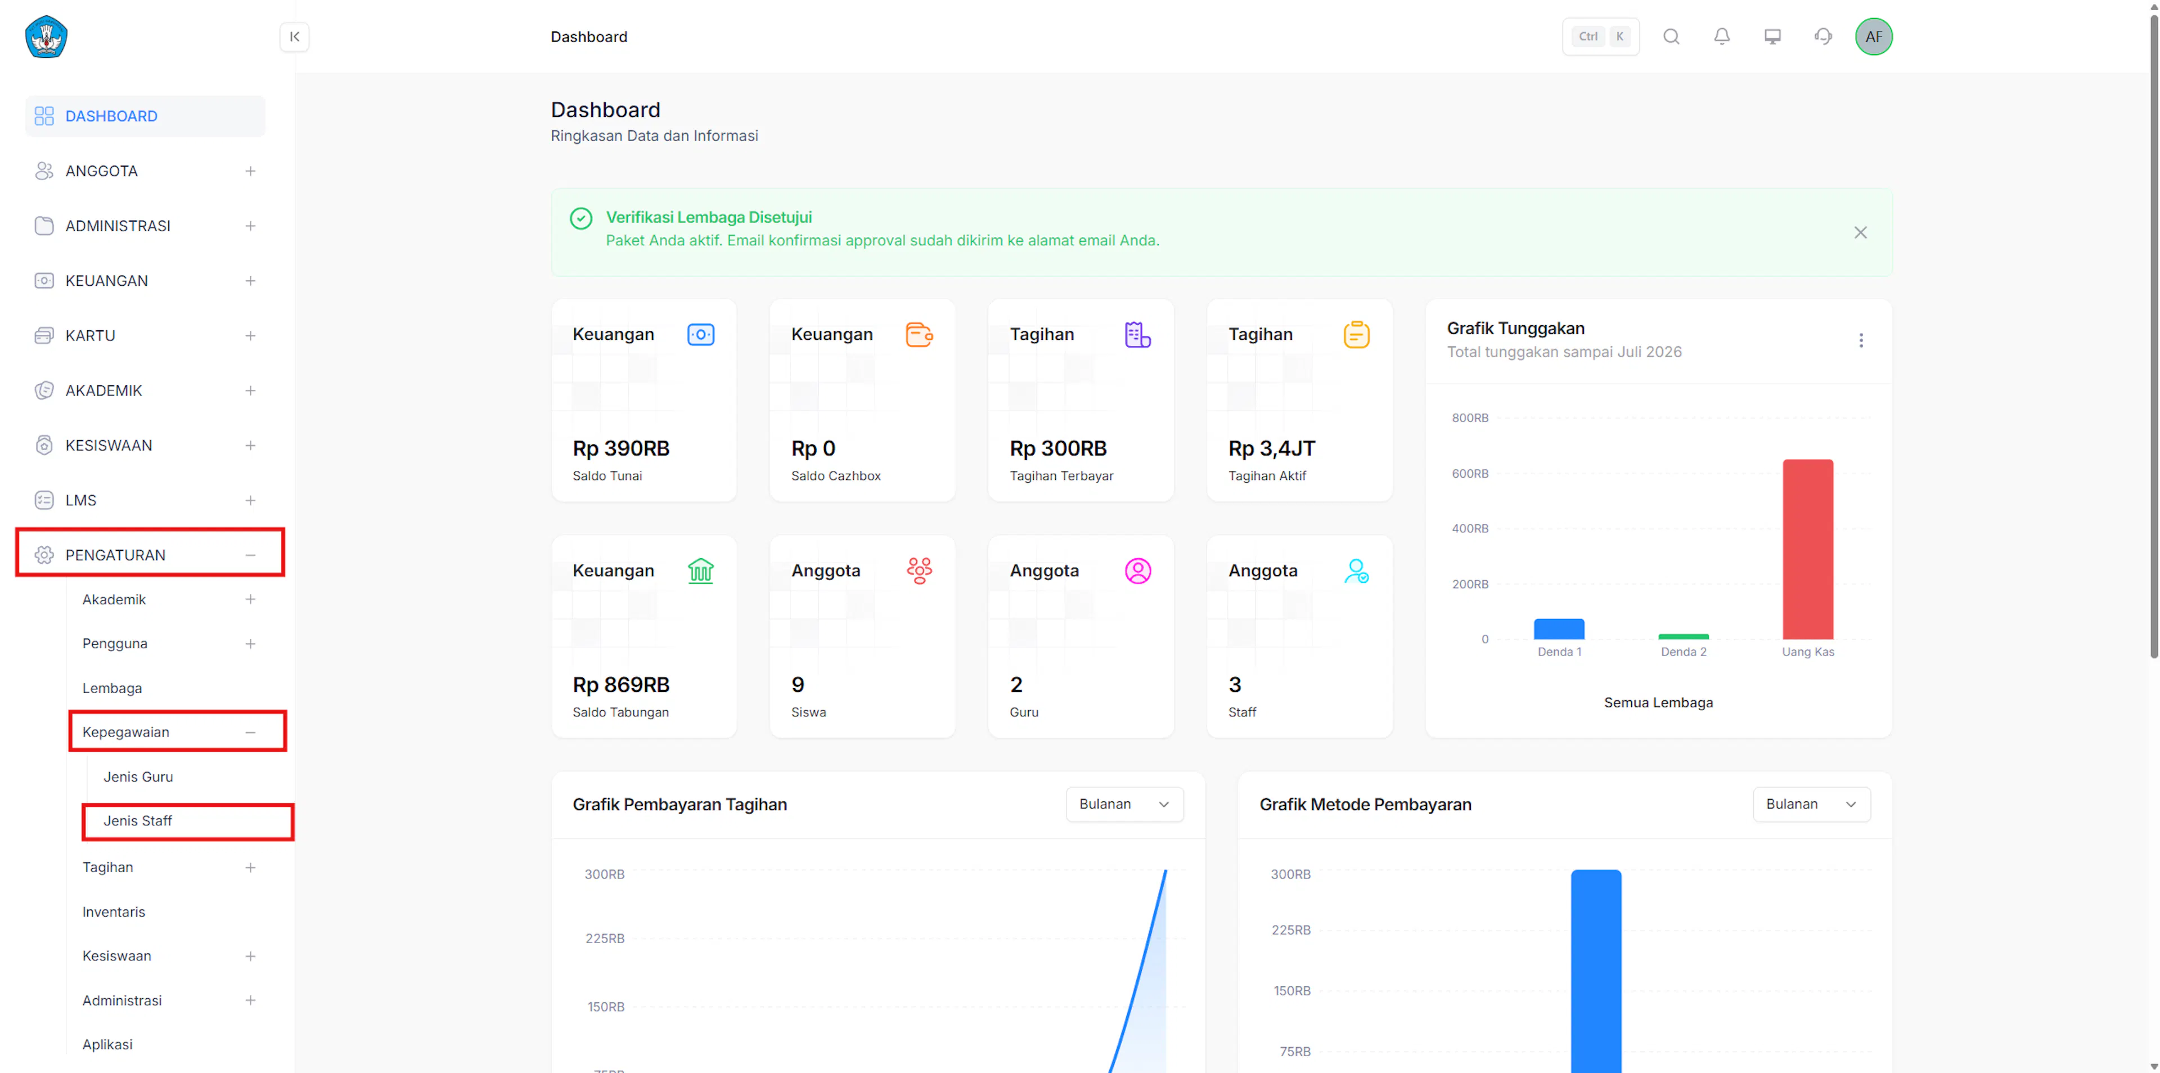The width and height of the screenshot is (2160, 1073).
Task: Expand Pengaturan's Kesiswaan submenu plus
Action: [x=251, y=957]
